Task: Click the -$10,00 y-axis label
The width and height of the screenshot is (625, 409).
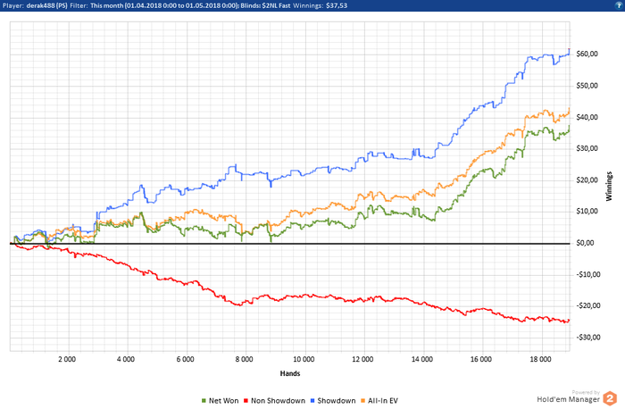Action: coord(587,275)
